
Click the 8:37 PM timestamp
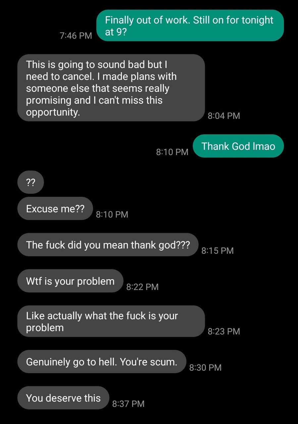click(x=128, y=404)
